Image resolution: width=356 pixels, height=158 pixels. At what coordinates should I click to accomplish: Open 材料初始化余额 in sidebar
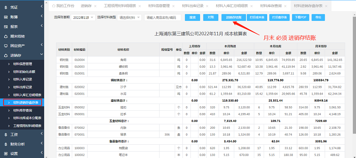[24, 72]
